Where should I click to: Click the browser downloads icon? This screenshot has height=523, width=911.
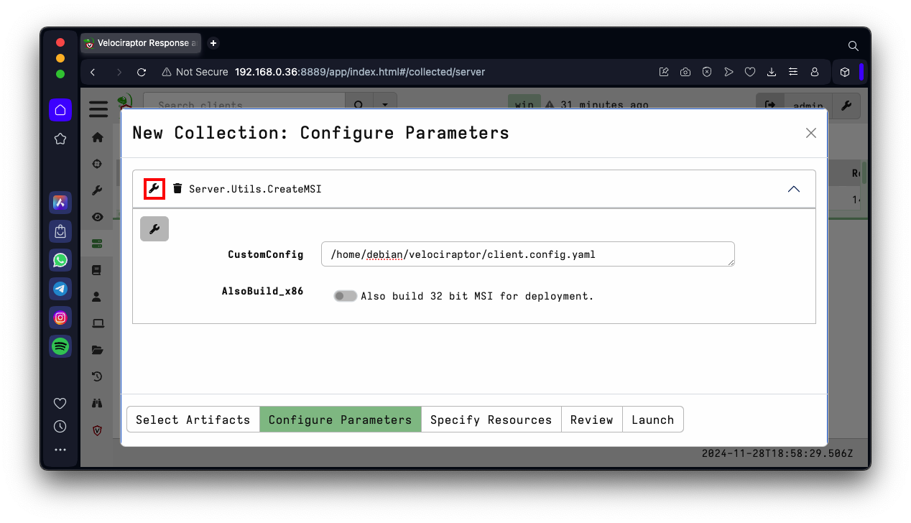(772, 72)
